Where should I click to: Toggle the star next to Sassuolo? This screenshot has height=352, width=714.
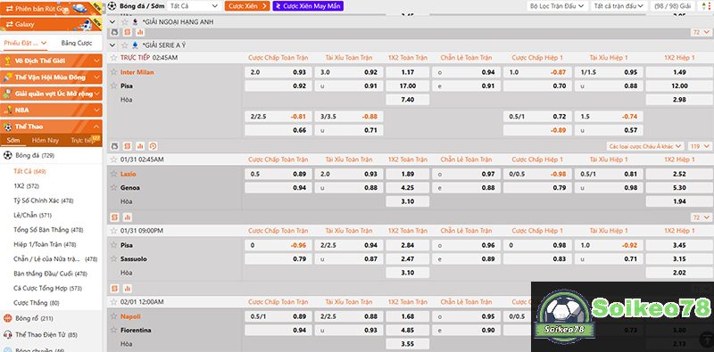click(x=114, y=258)
